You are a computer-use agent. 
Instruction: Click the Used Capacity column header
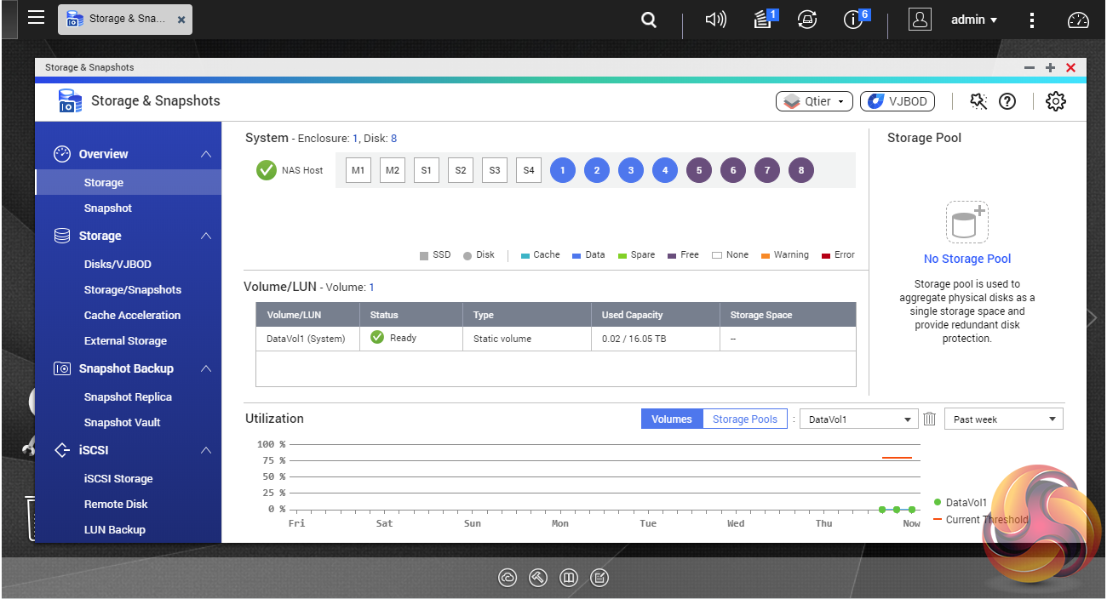655,315
